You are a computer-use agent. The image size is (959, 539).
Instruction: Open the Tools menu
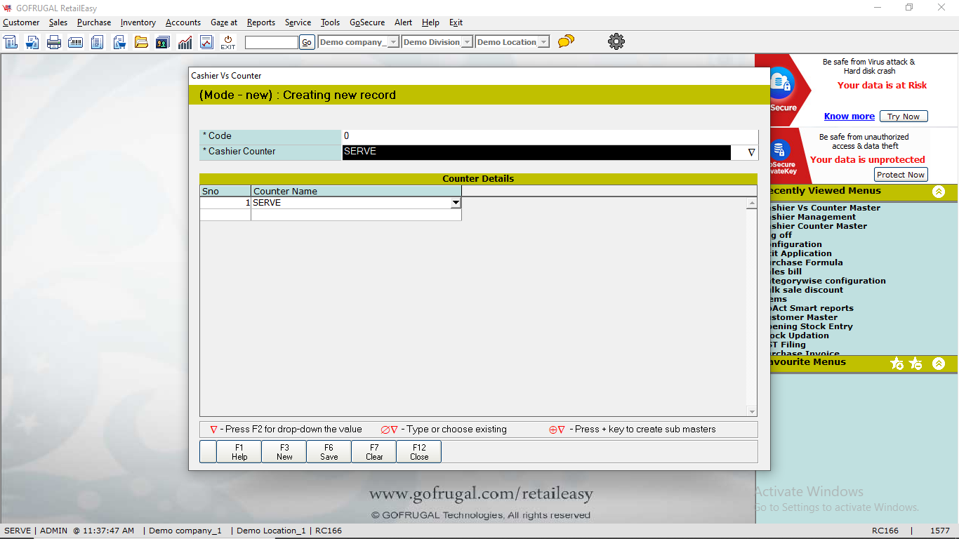(331, 22)
